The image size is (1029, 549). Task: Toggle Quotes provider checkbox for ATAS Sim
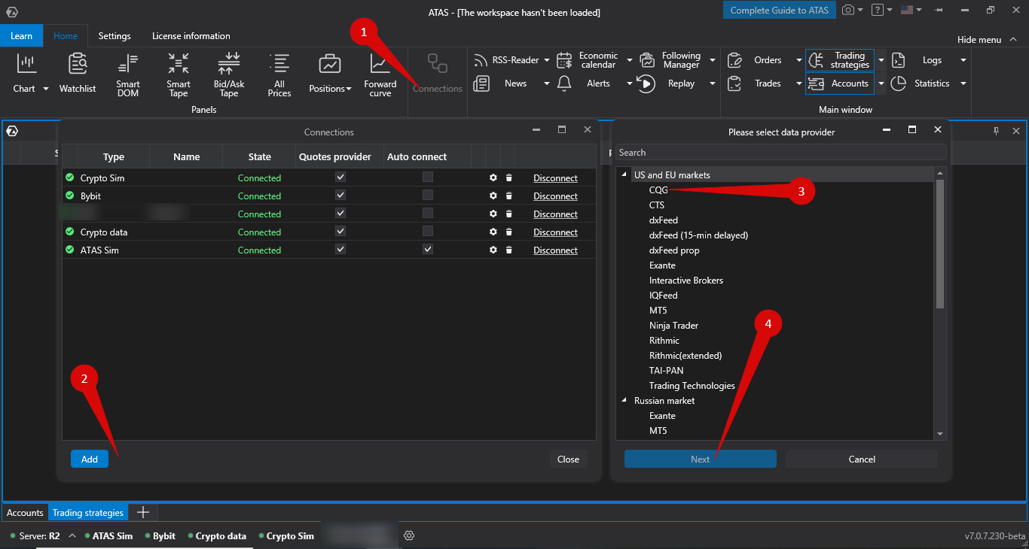(x=340, y=250)
